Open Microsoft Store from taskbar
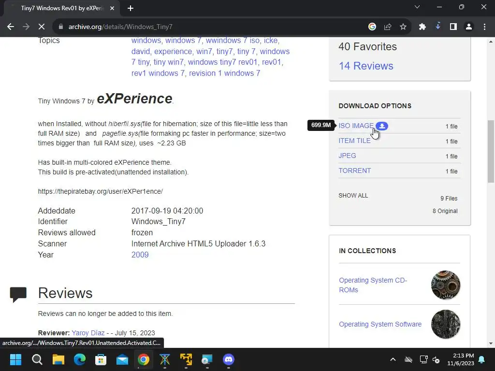The width and height of the screenshot is (495, 371). pos(101,359)
